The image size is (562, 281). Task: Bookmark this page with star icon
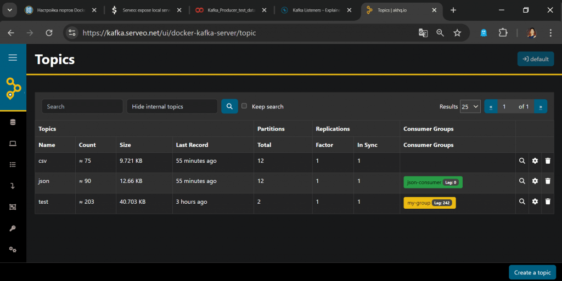point(457,33)
